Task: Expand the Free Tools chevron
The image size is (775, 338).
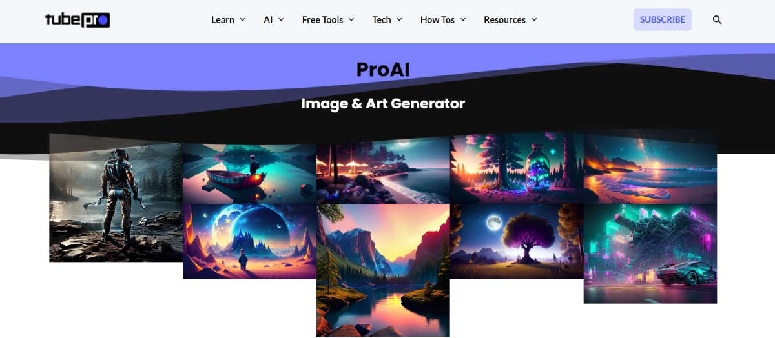Action: pos(351,20)
